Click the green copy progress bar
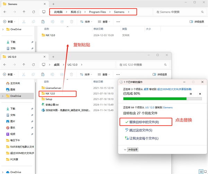 pyautogui.click(x=155, y=99)
